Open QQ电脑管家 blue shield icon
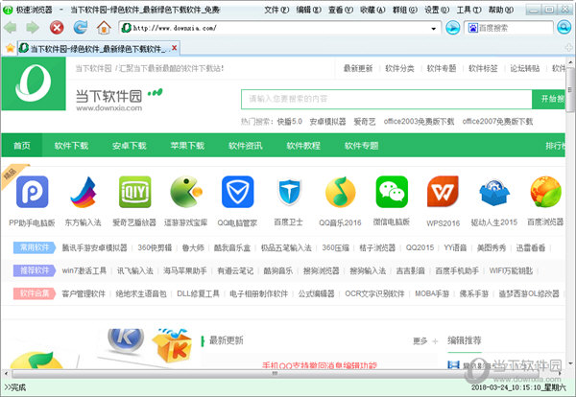This screenshot has width=576, height=397. 238,192
